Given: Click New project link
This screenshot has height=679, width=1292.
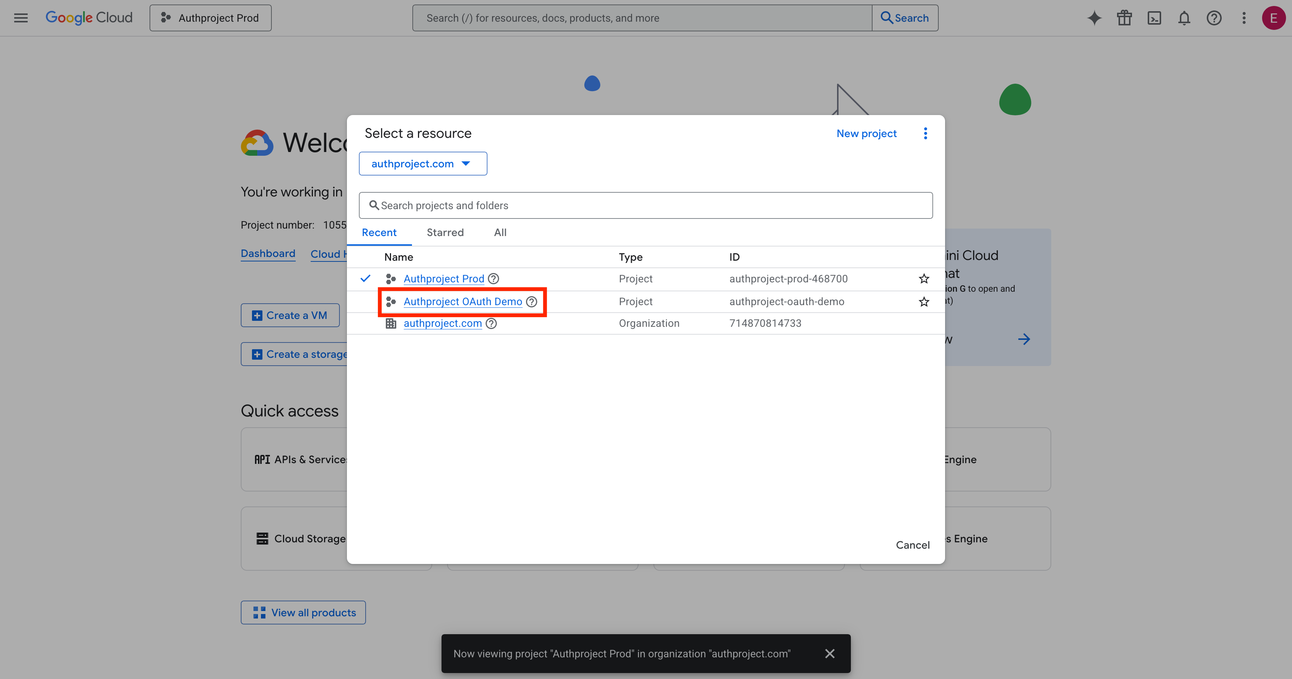Looking at the screenshot, I should pyautogui.click(x=866, y=133).
